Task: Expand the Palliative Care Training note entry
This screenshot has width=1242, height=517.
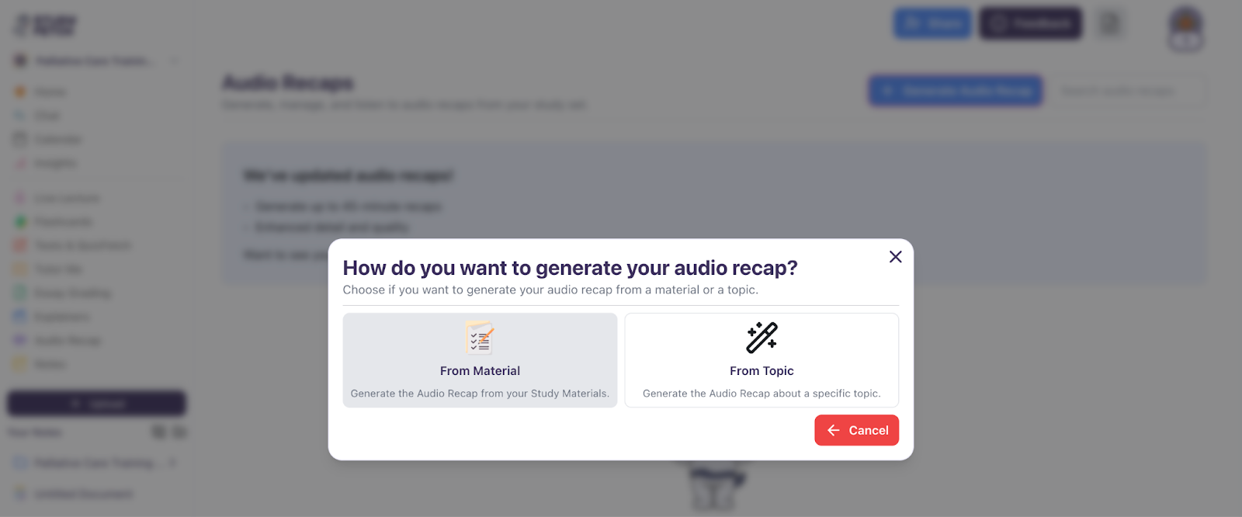Action: (172, 463)
